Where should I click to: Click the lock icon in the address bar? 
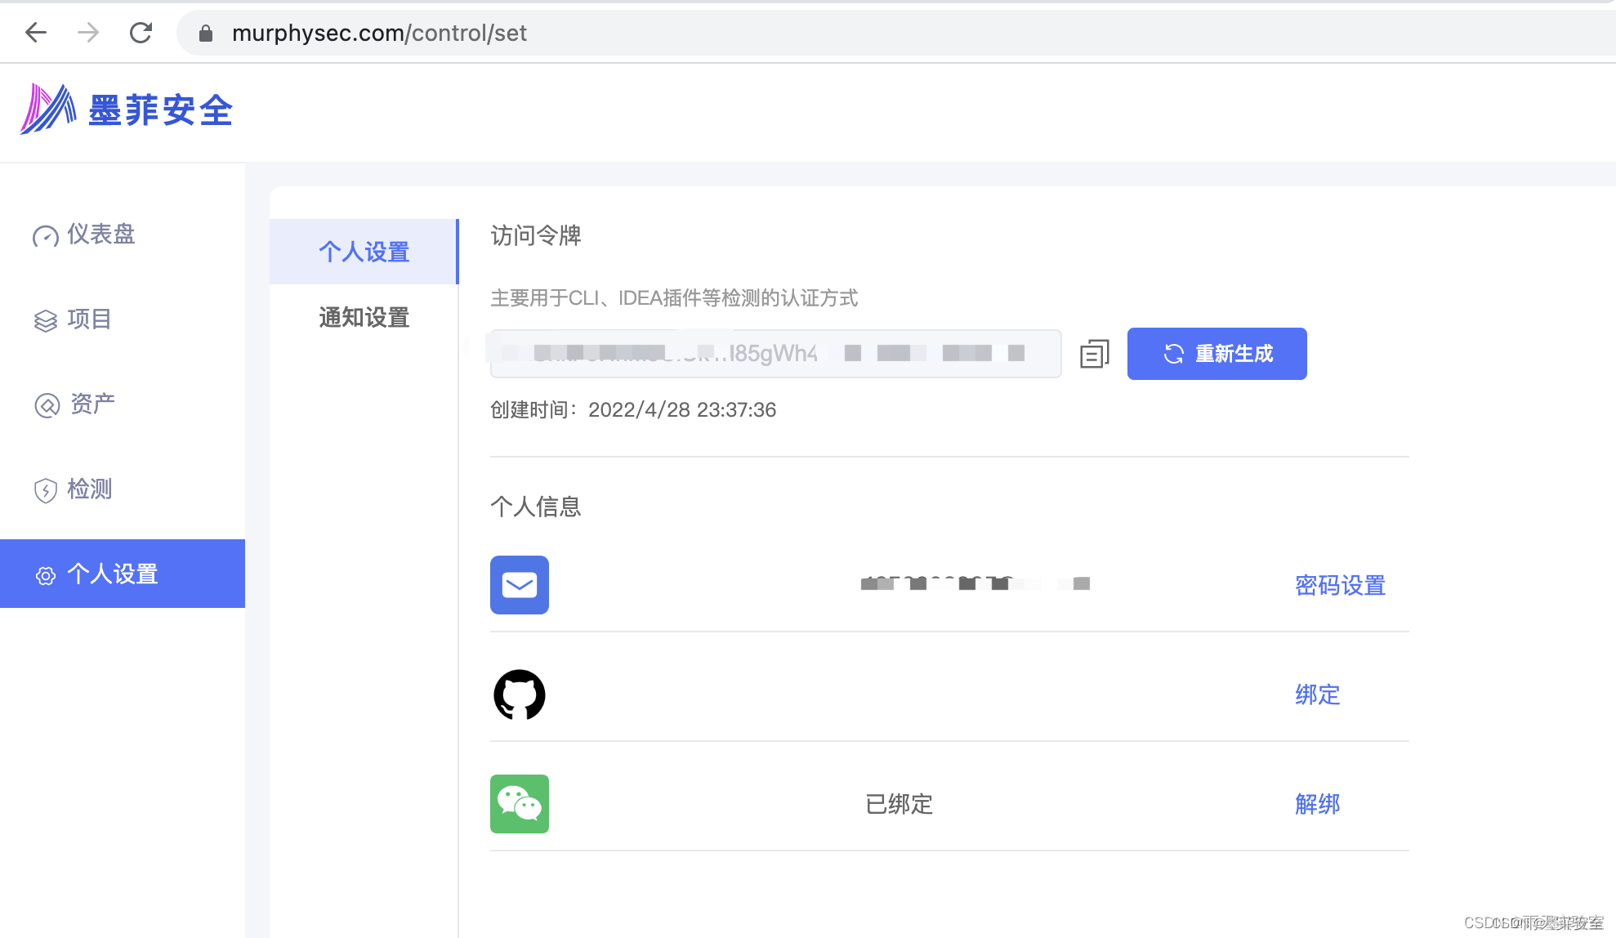click(x=206, y=33)
